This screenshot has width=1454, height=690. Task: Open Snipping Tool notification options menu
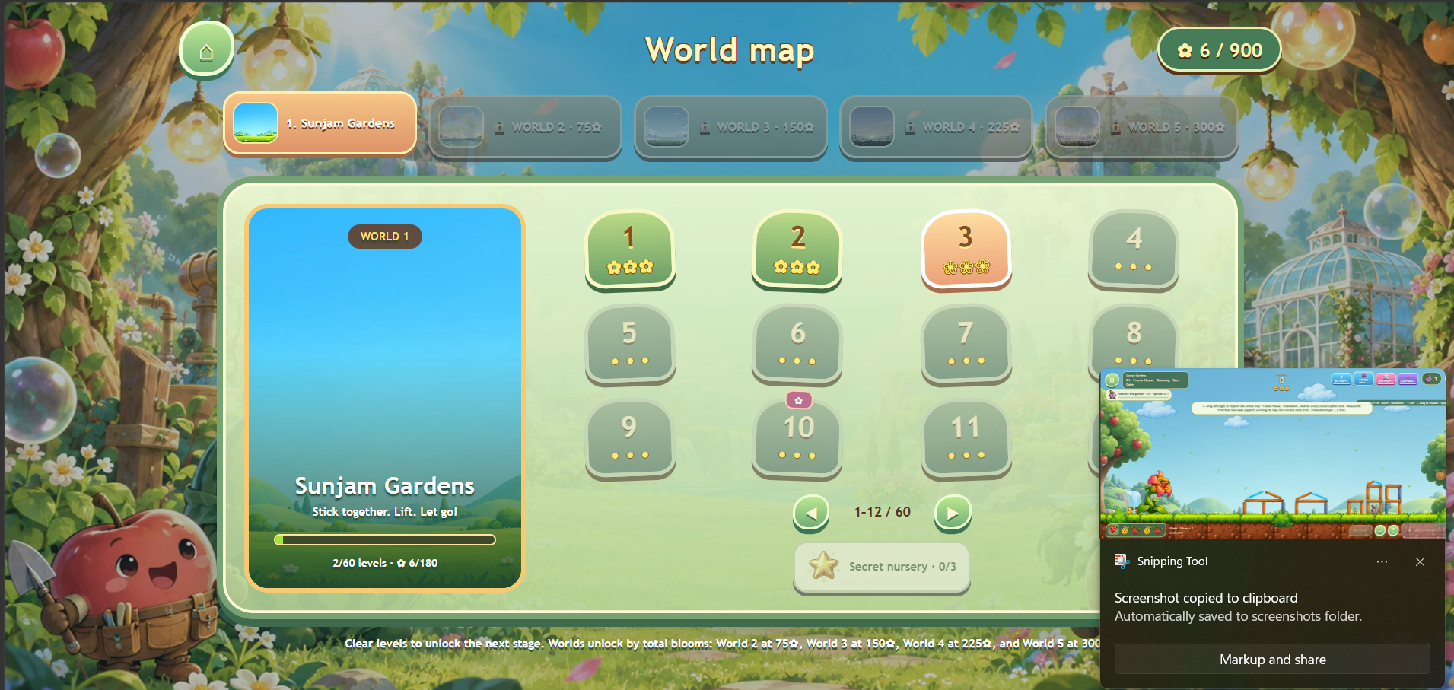(x=1382, y=561)
